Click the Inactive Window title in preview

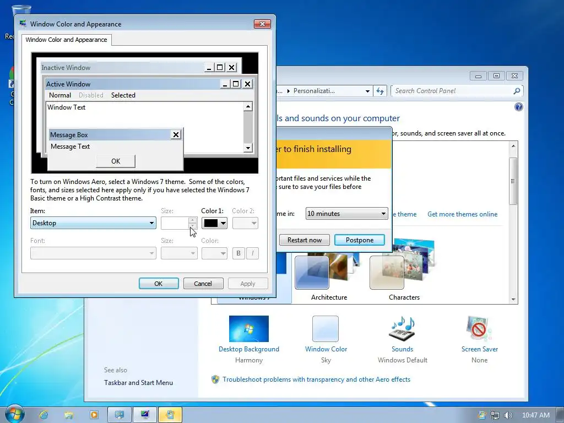pos(66,68)
